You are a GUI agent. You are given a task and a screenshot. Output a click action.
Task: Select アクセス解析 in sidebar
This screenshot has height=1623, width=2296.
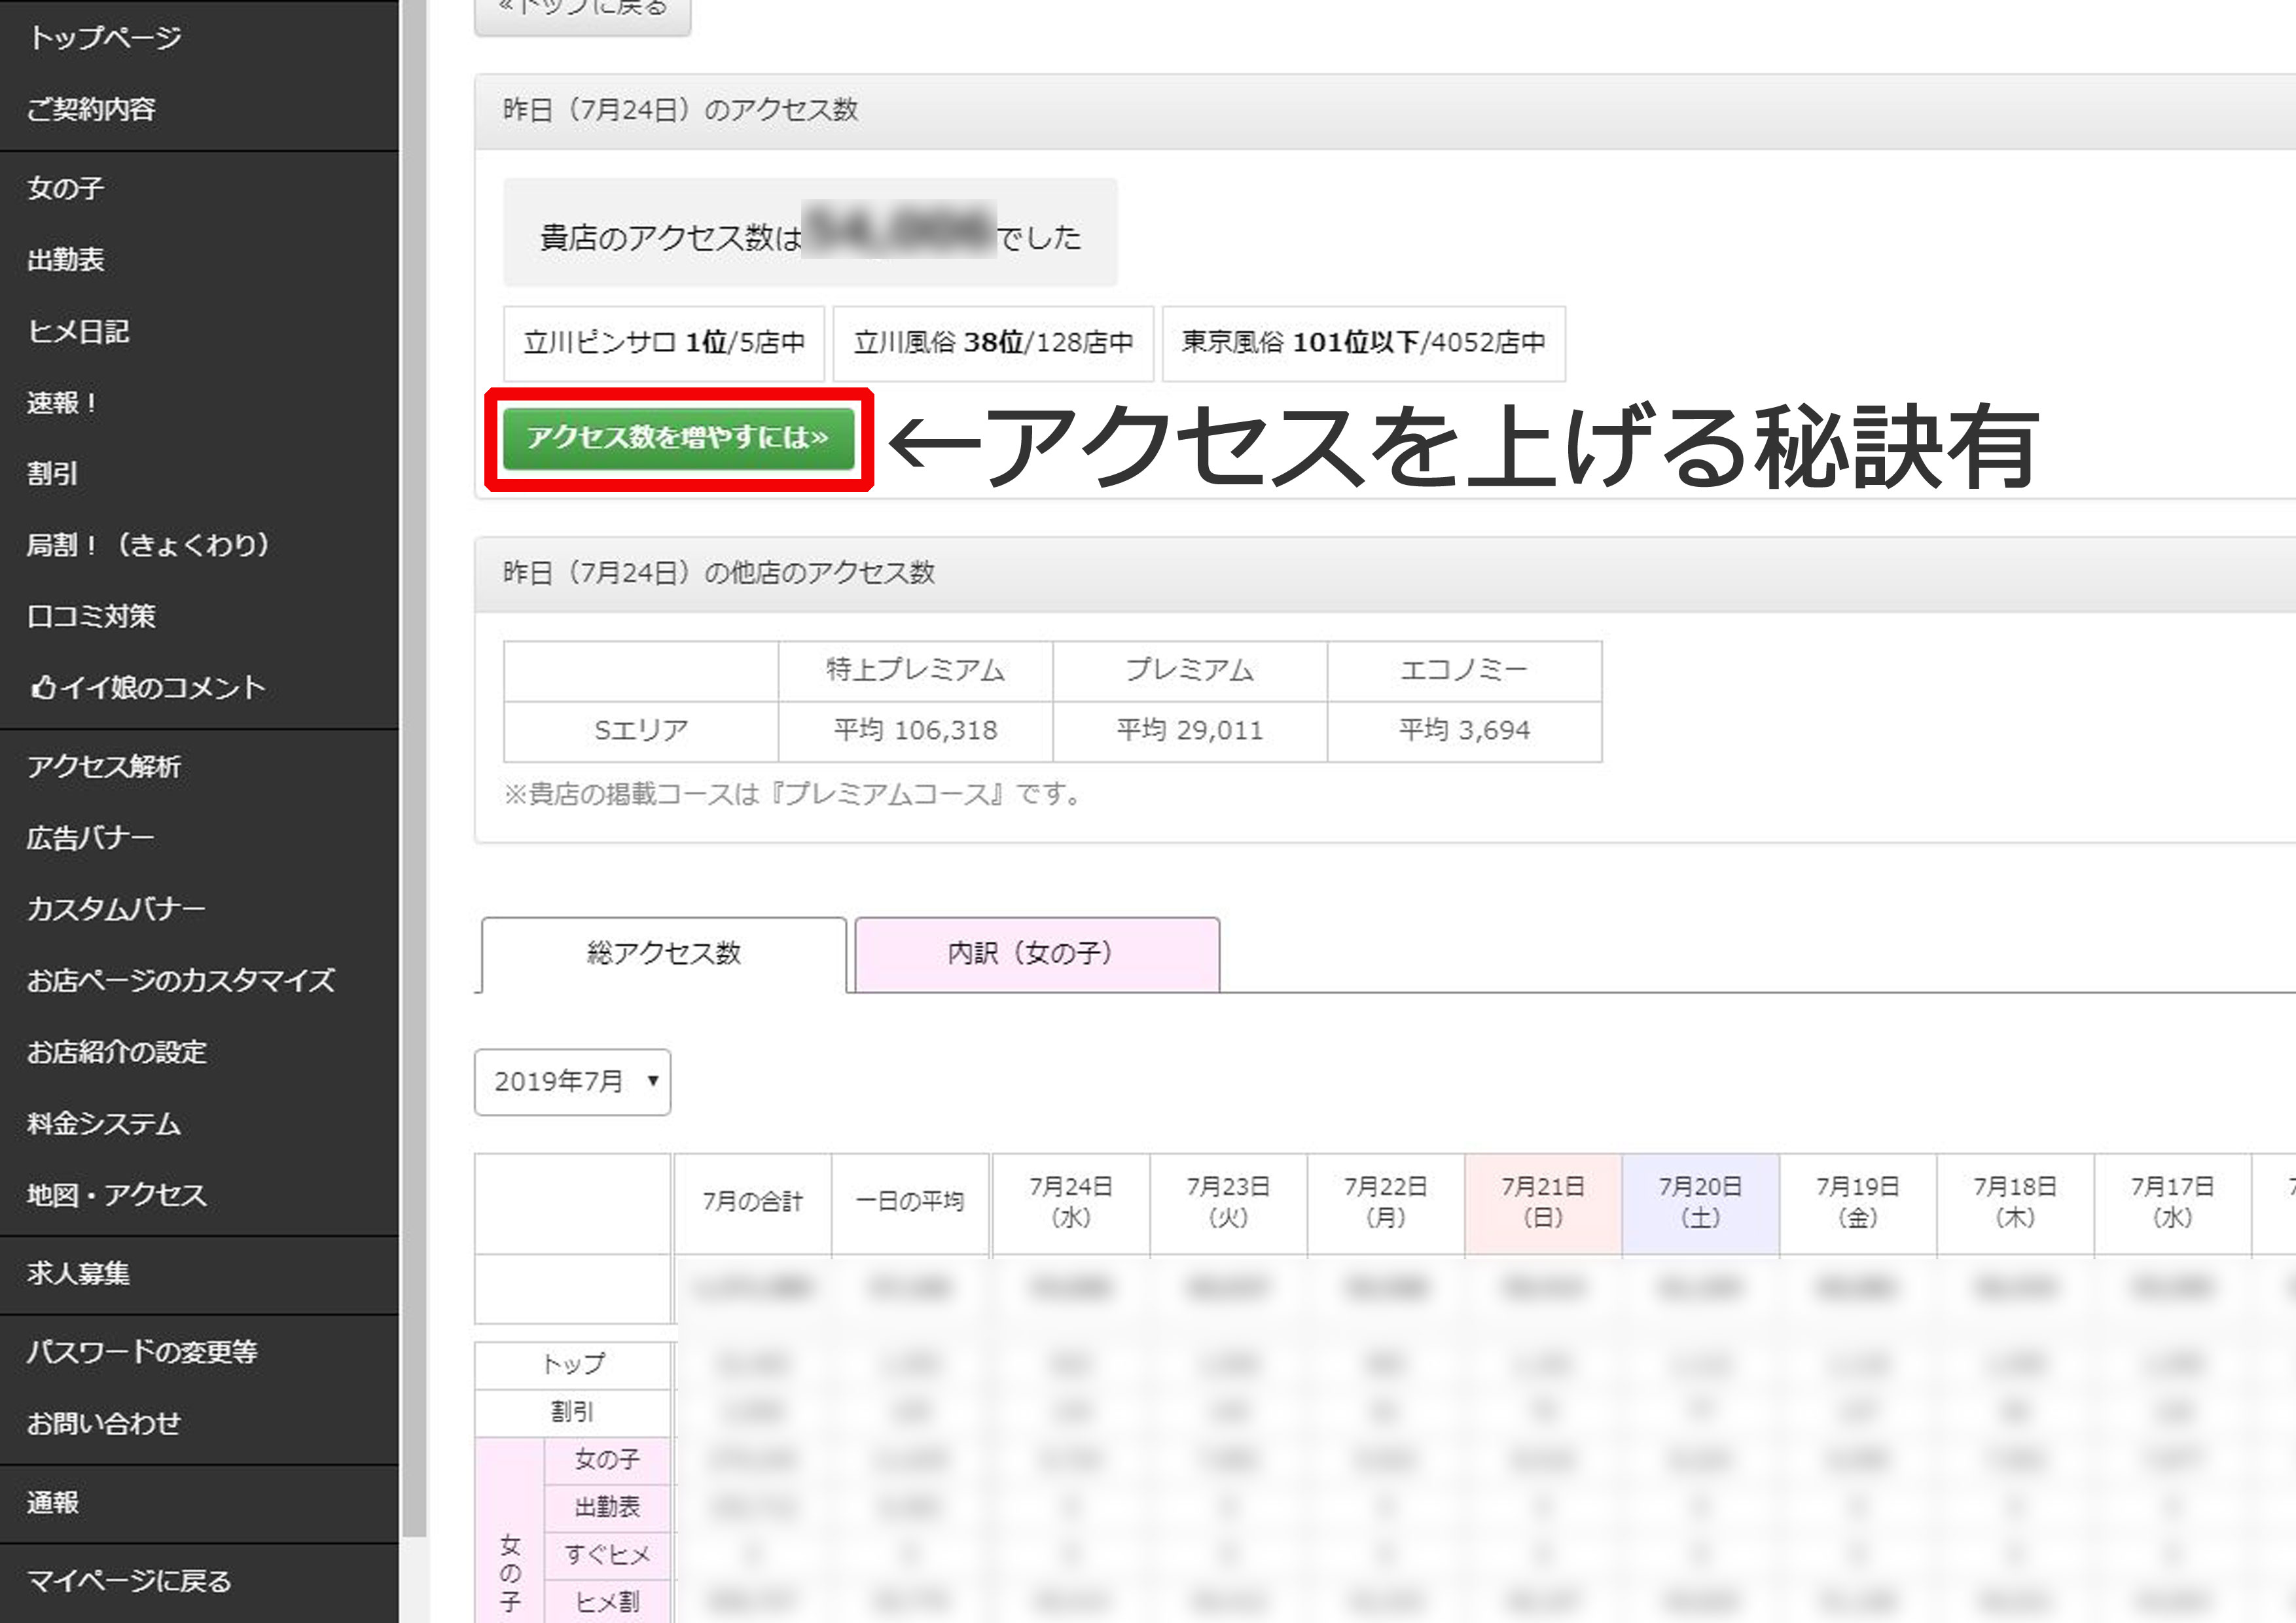(x=103, y=767)
